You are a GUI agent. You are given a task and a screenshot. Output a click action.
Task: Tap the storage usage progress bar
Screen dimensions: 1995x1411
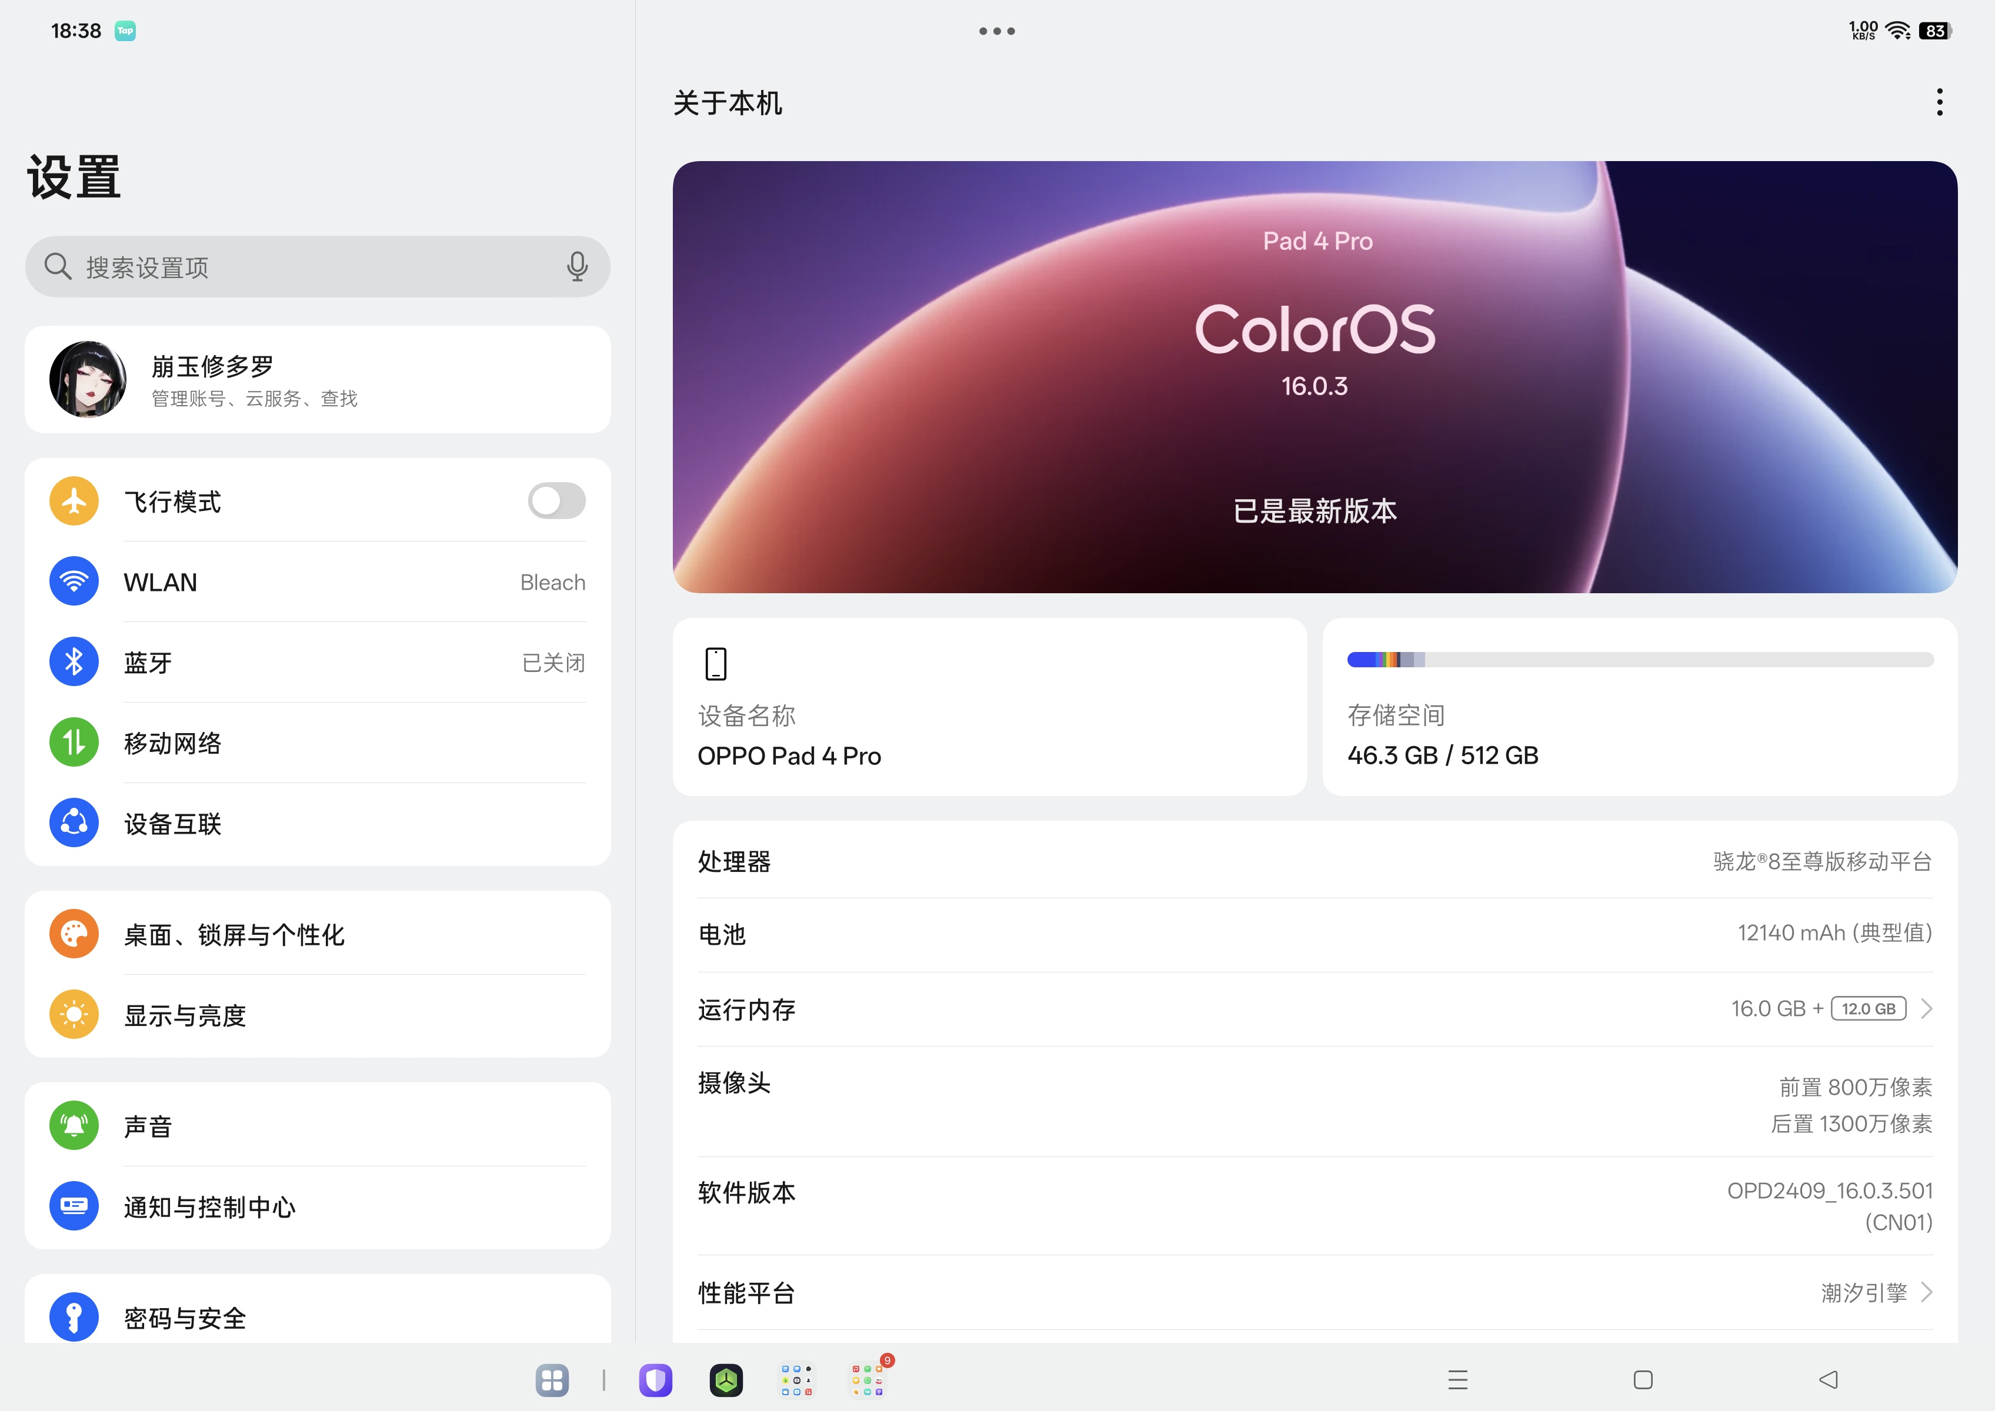[1639, 660]
